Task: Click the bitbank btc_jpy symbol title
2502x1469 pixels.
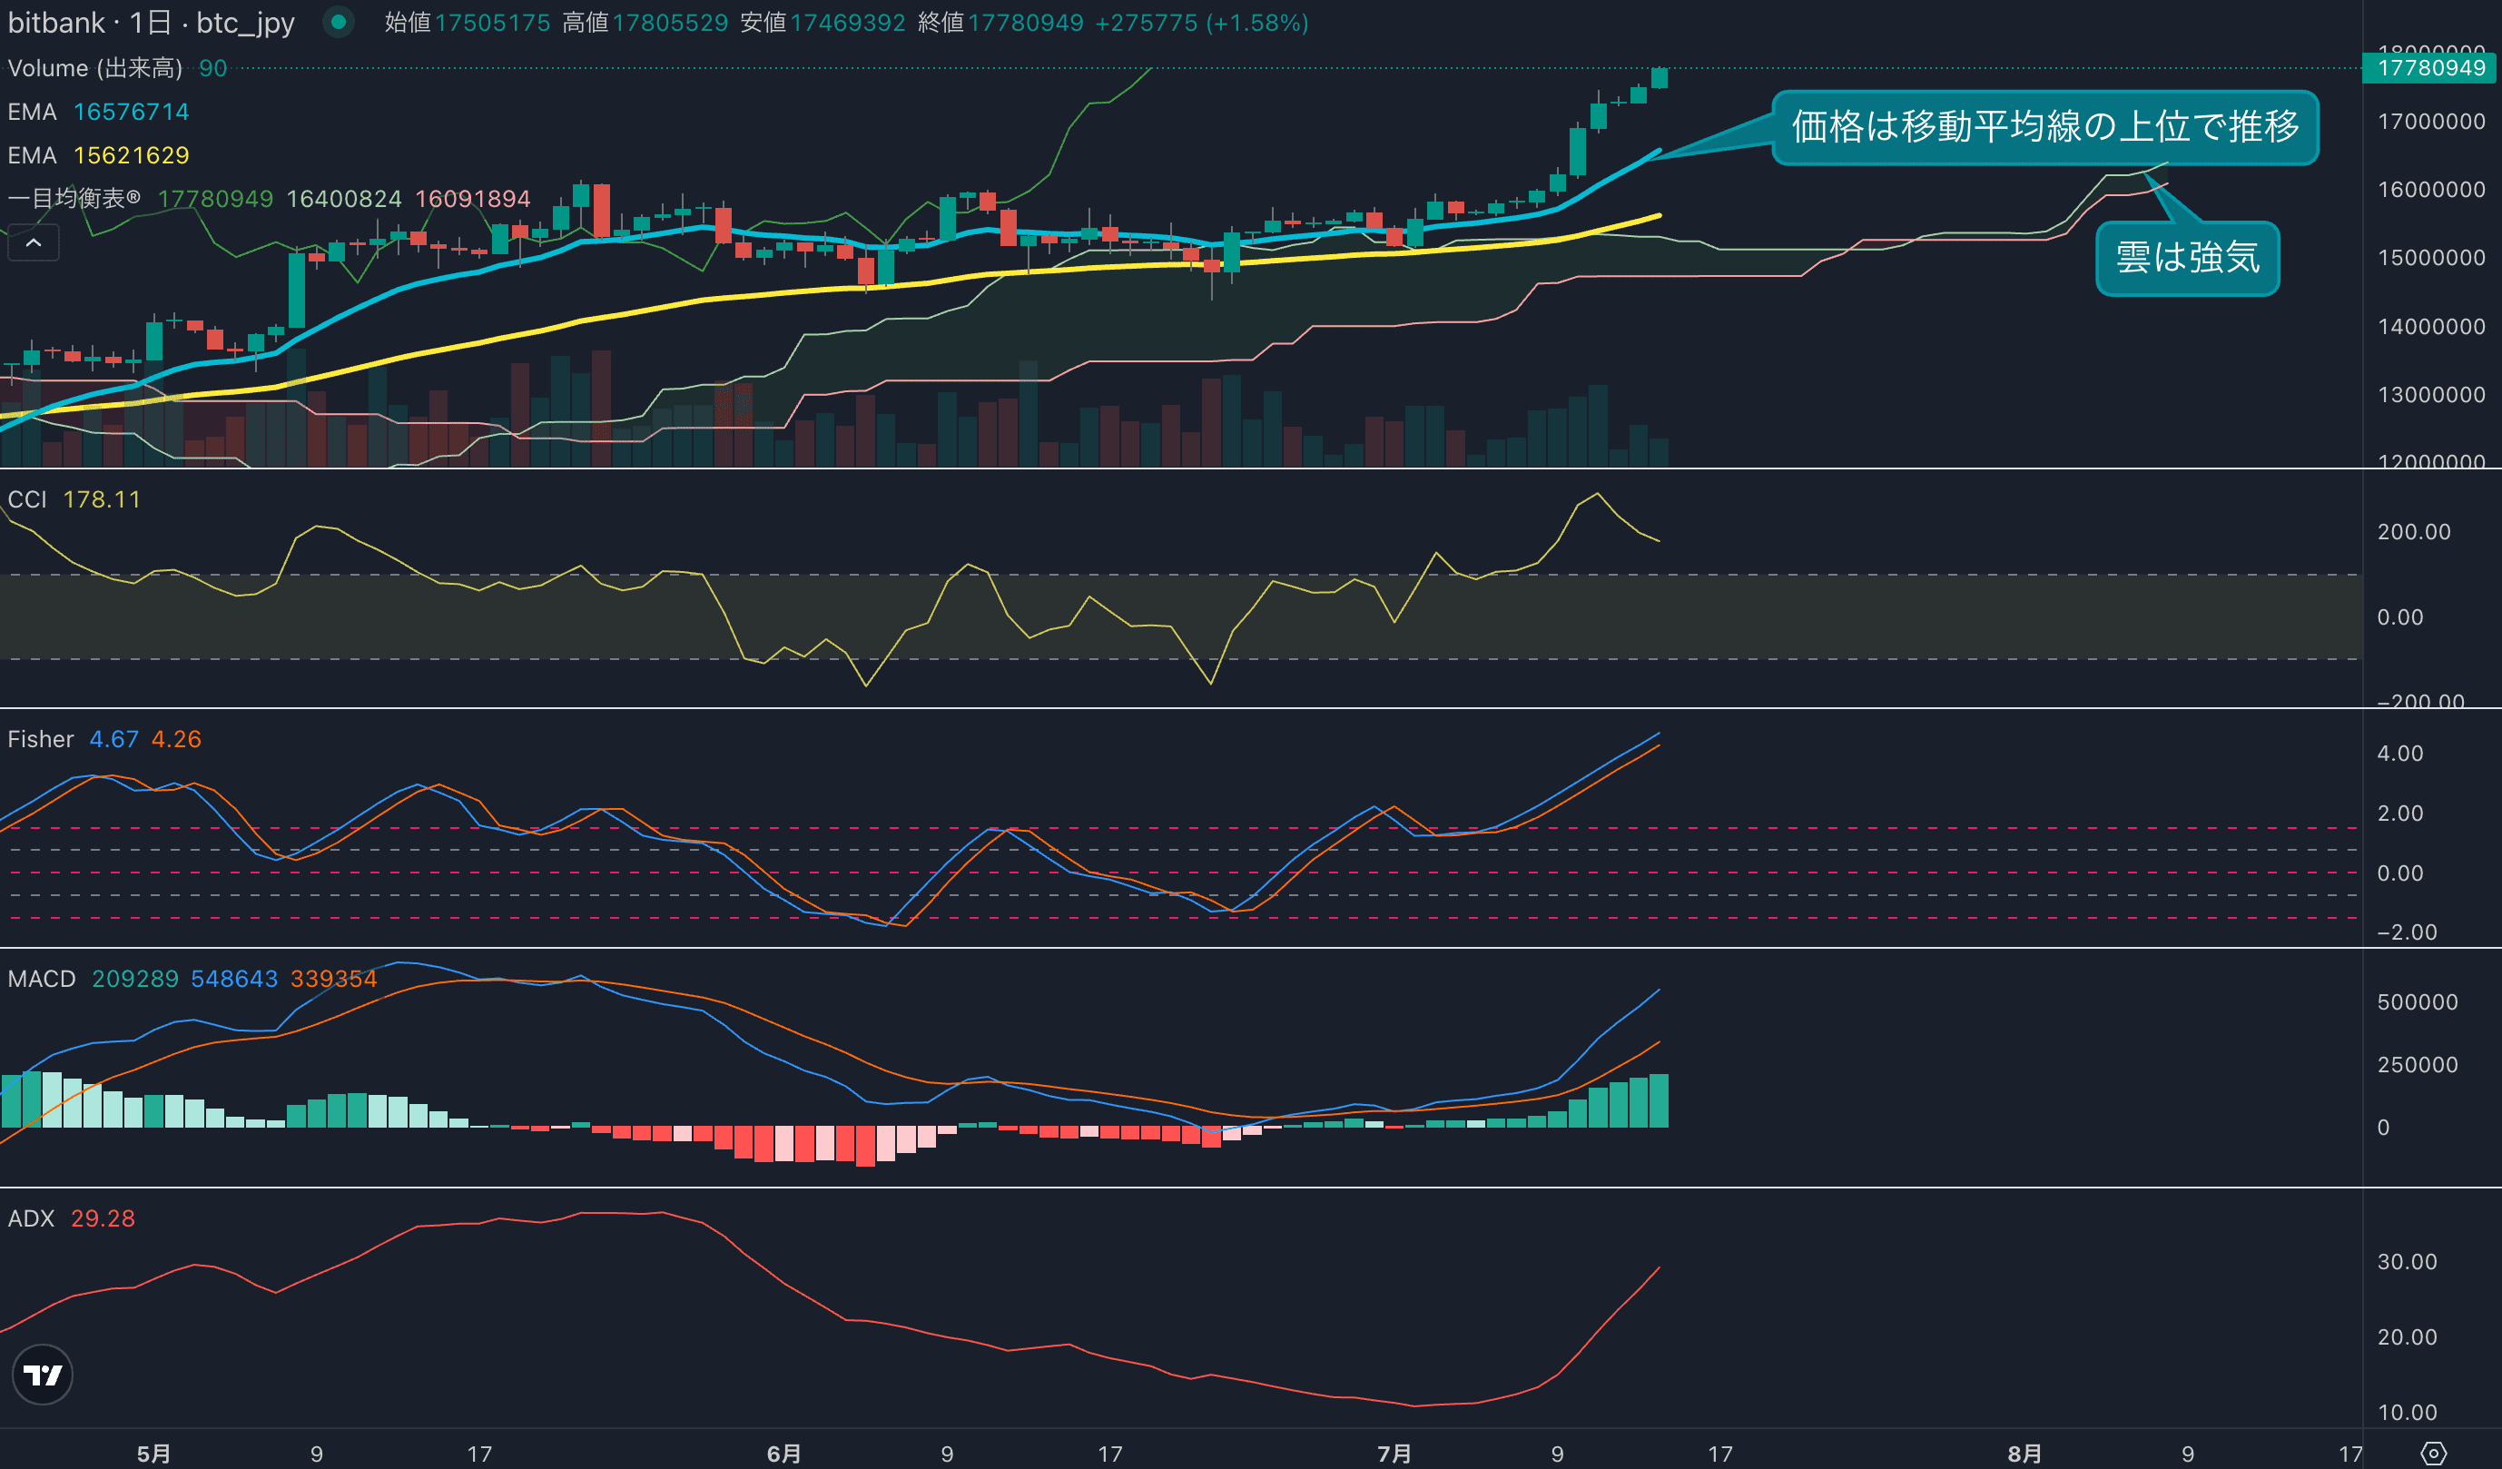Action: pyautogui.click(x=151, y=22)
